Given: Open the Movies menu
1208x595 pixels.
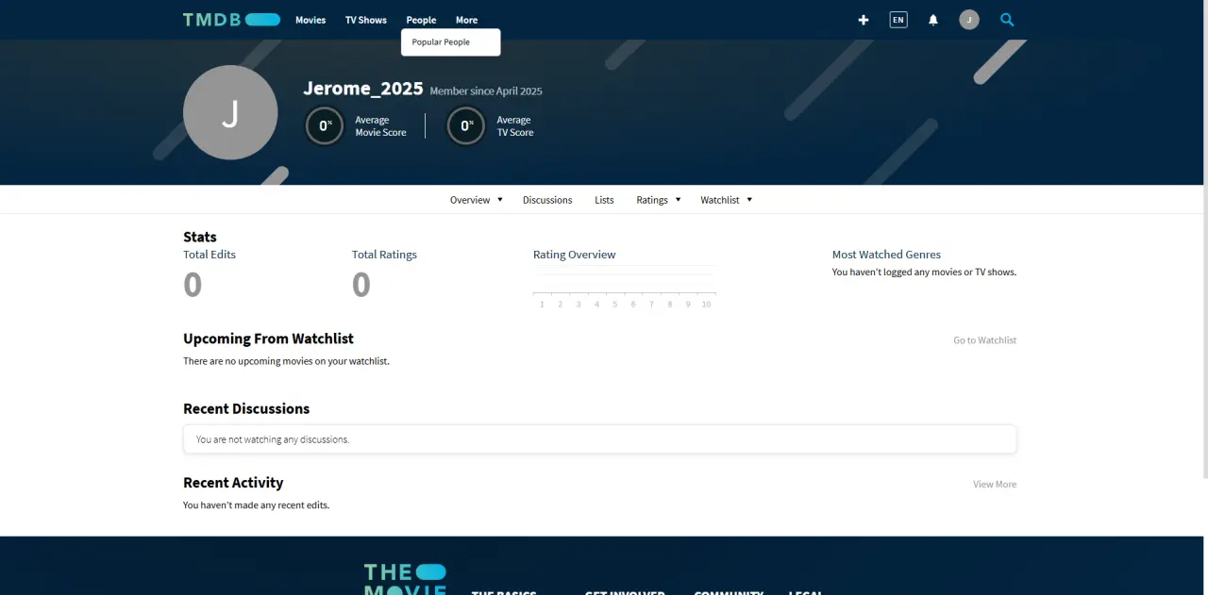Looking at the screenshot, I should click(310, 20).
